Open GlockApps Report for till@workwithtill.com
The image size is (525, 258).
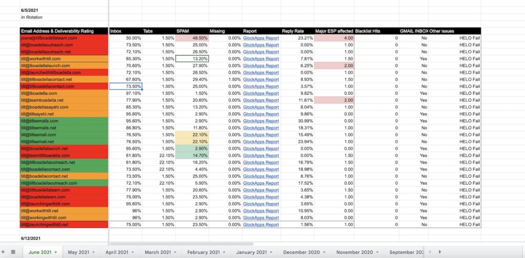pos(261,59)
